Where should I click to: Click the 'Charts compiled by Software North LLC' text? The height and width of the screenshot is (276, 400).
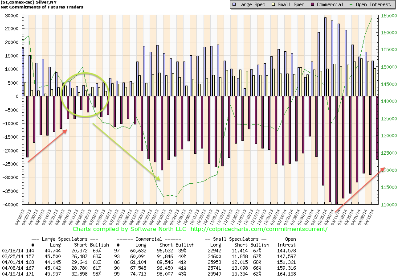click(130, 229)
